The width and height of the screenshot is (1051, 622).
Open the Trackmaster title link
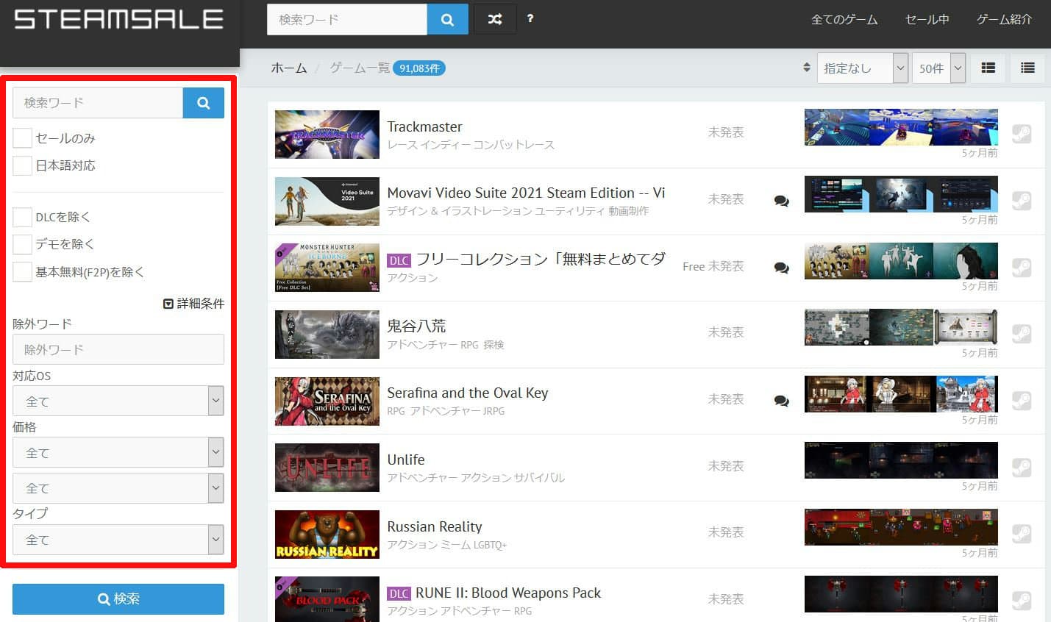pos(424,126)
